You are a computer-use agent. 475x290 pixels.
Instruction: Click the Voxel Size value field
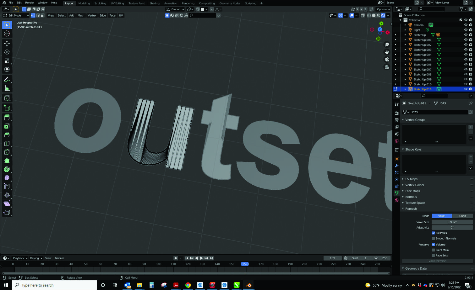click(452, 222)
